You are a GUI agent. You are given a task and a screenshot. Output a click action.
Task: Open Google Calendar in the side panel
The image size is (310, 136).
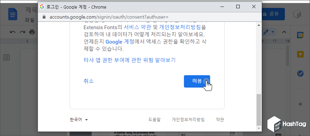pos(300,35)
